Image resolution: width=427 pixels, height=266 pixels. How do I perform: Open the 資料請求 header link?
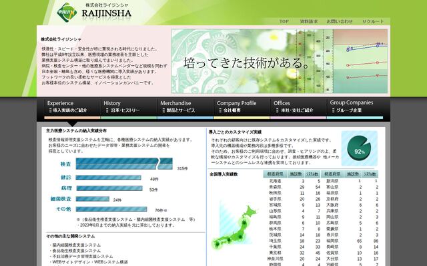coord(308,21)
